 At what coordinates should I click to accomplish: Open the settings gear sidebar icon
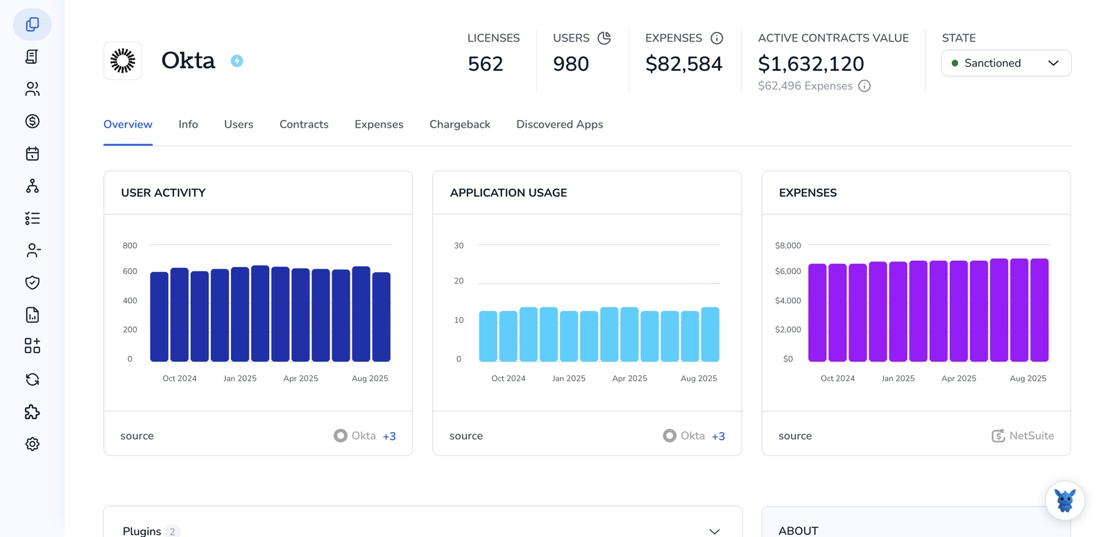32,444
